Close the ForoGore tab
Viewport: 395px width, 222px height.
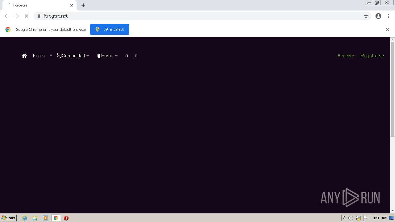72,5
